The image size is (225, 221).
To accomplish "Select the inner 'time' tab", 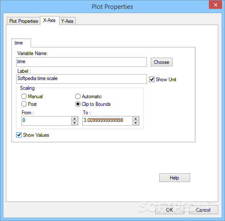I will coord(21,43).
